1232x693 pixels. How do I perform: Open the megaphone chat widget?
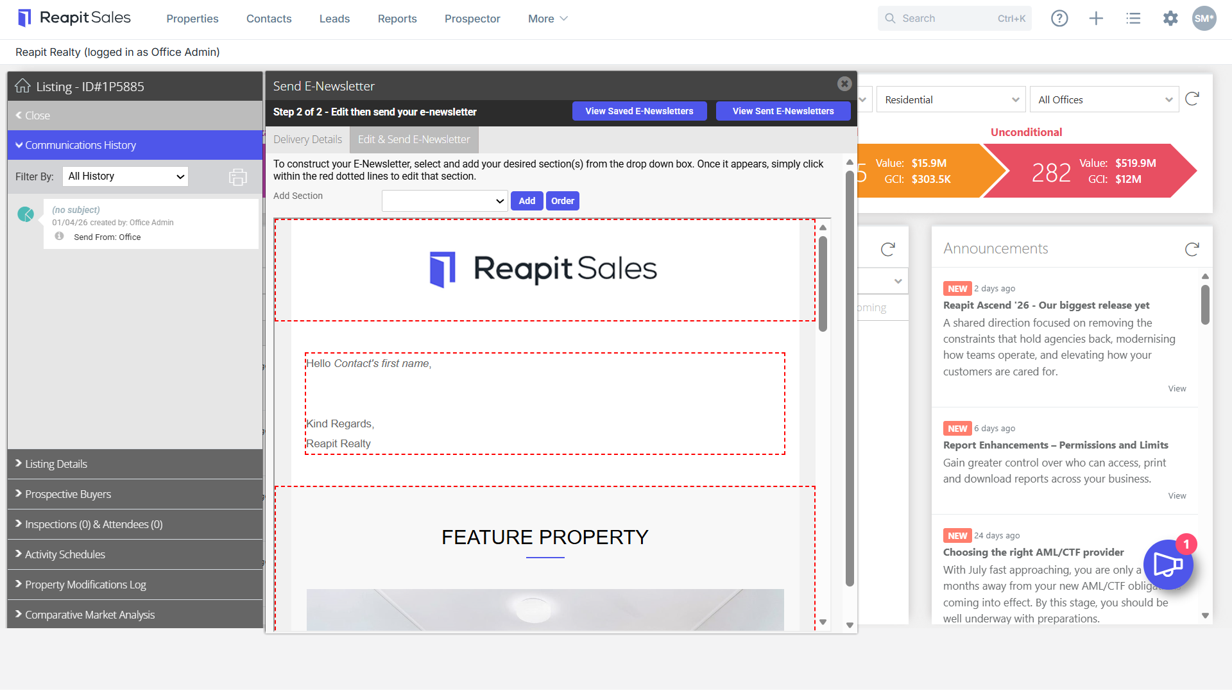[1168, 565]
